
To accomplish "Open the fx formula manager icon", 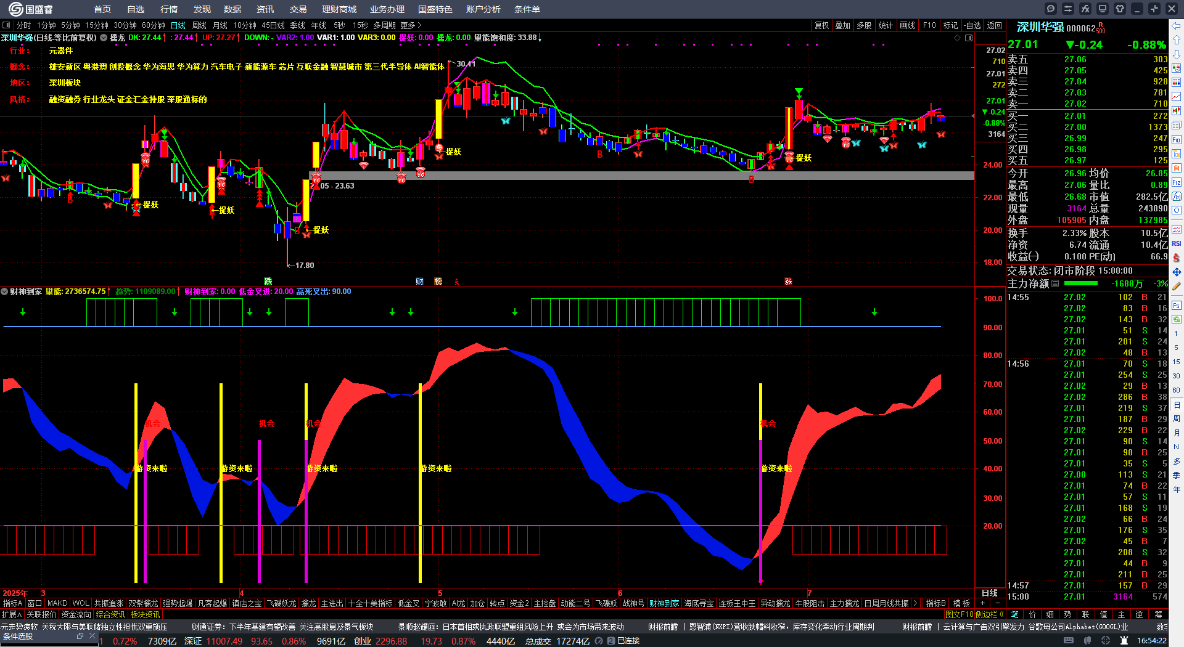I will [x=1085, y=9].
